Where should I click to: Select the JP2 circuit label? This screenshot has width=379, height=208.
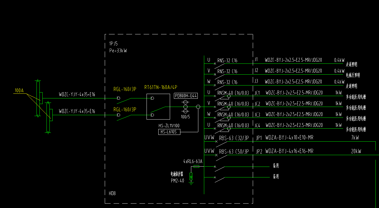pyautogui.click(x=259, y=151)
